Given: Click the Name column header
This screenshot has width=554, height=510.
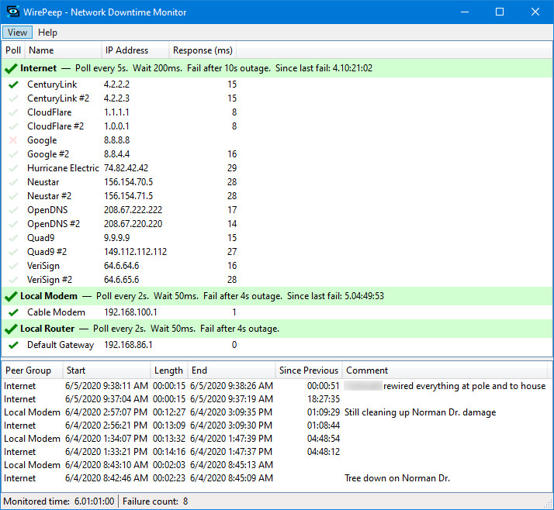Looking at the screenshot, I should pyautogui.click(x=64, y=50).
